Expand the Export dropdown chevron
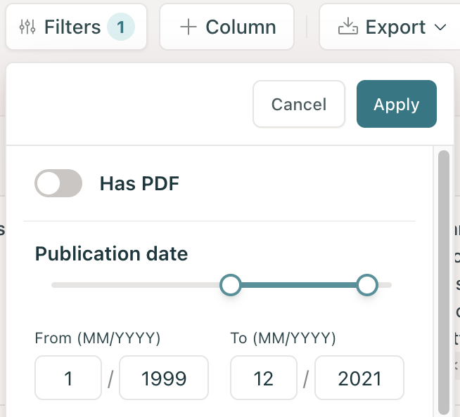The height and width of the screenshot is (417, 460). 441,27
